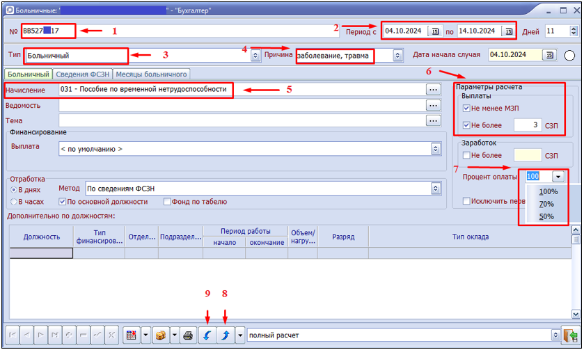Viewport: 584px width, 350px height.
Task: Click the package box icon in toolbar
Action: click(x=160, y=335)
